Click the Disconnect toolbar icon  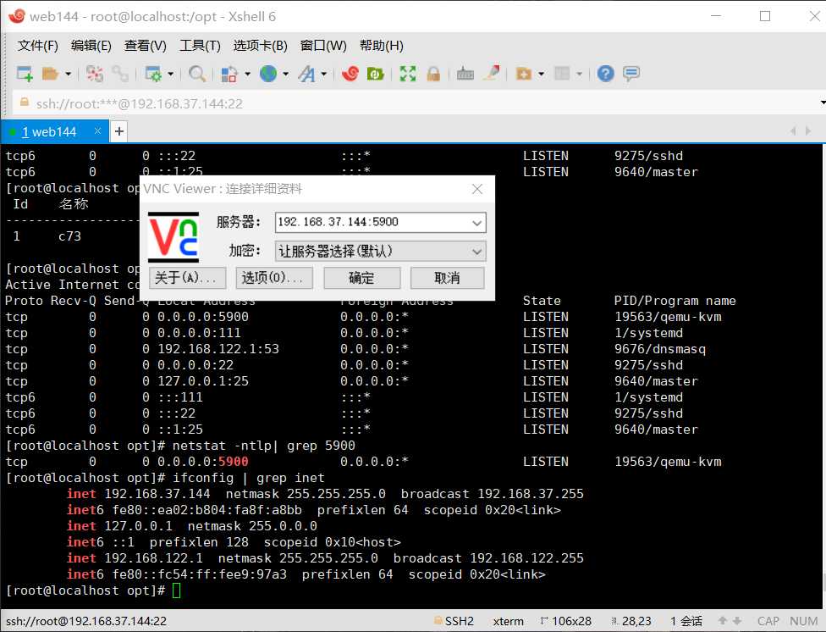pos(95,74)
